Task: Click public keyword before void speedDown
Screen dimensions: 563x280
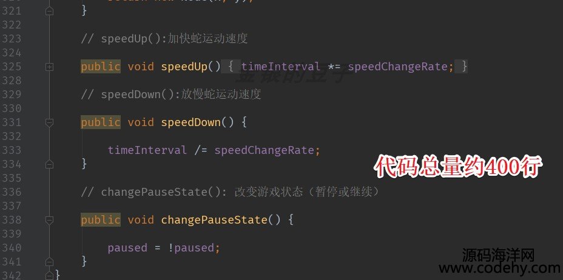Action: 101,122
